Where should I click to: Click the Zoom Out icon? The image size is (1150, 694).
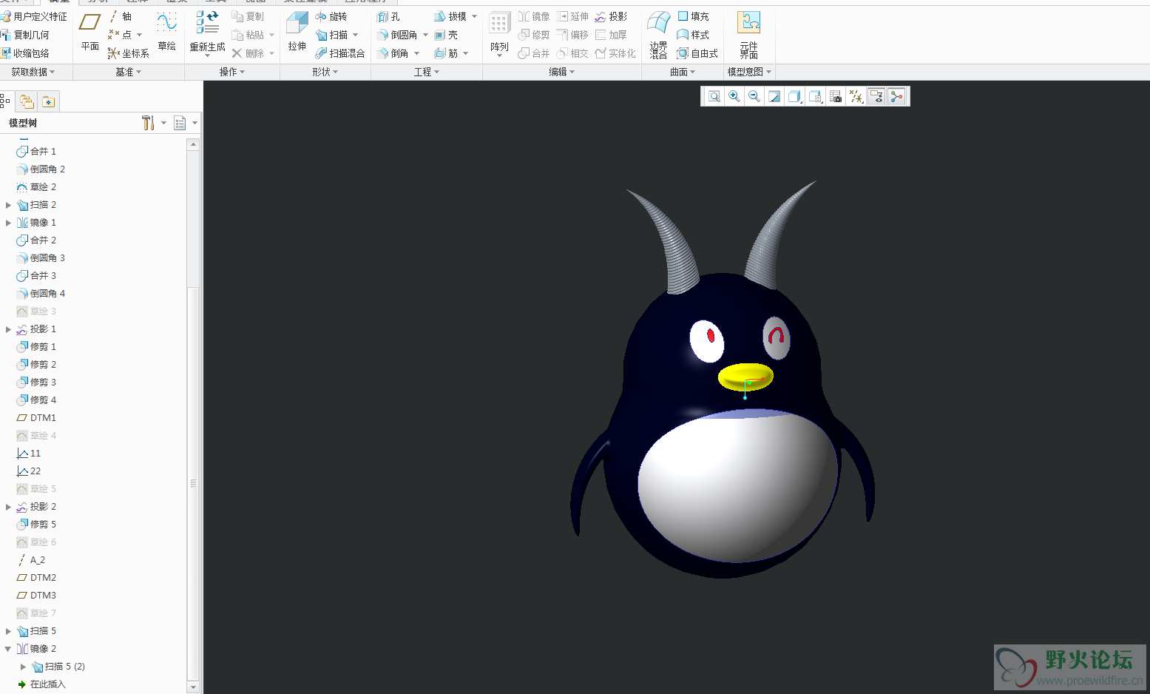click(754, 97)
